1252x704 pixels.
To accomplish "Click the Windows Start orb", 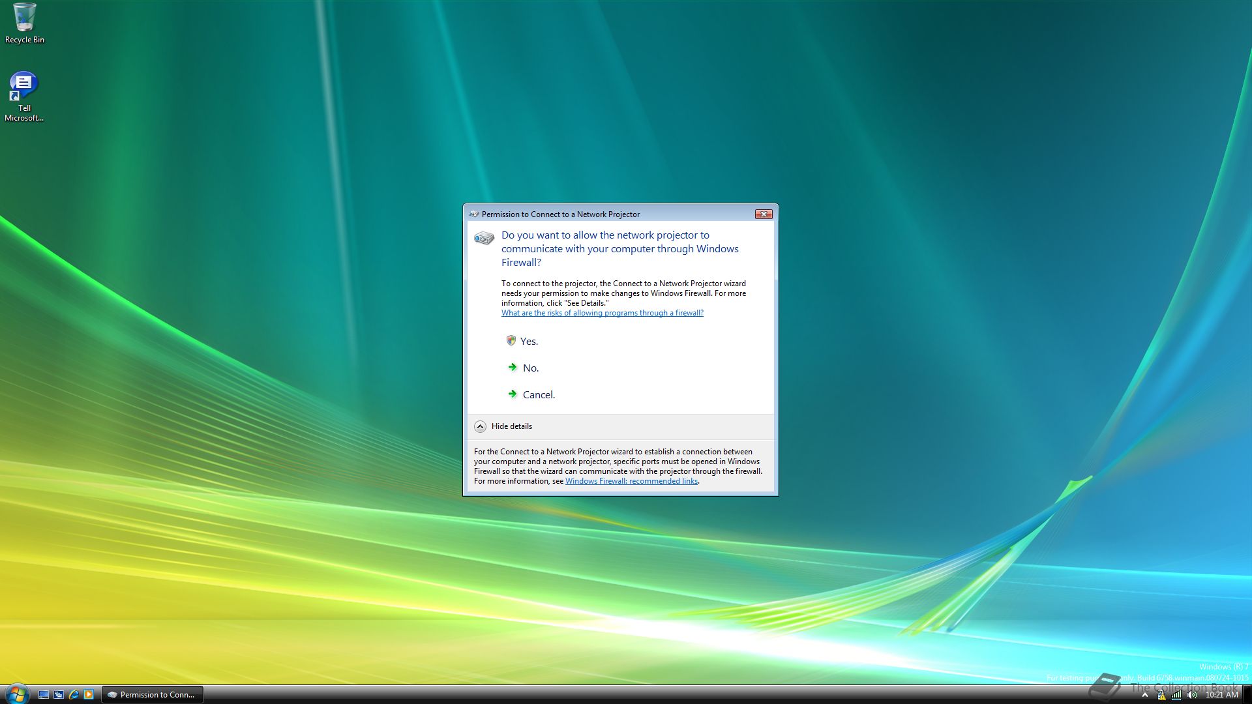I will tap(16, 694).
